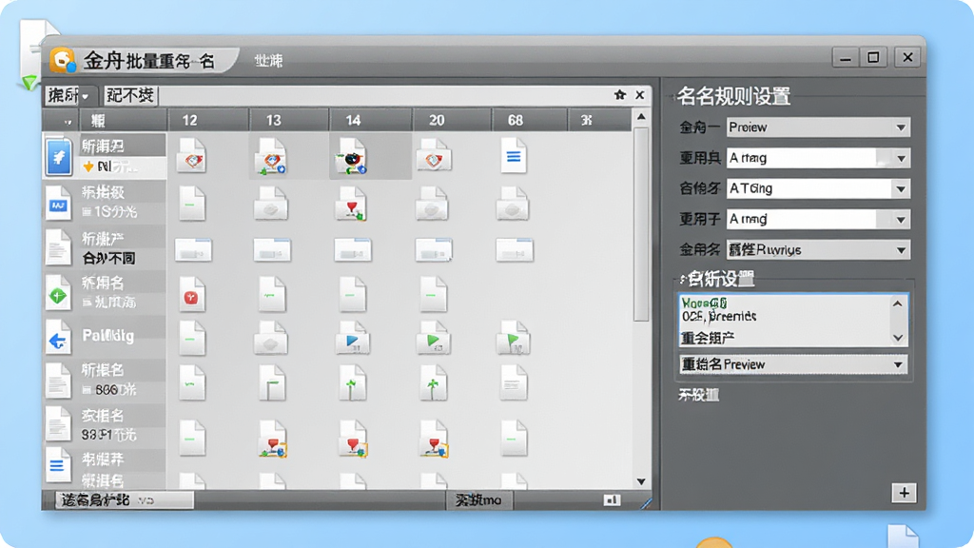Viewport: 974px width, 548px height.
Task: Click the red square file icon under column 12
Action: pos(192,294)
